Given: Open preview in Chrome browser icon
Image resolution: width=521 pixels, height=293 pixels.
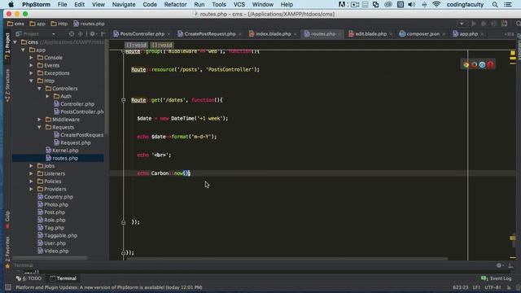Looking at the screenshot, I should 466,64.
